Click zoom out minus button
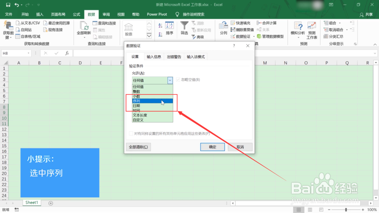 point(329,210)
